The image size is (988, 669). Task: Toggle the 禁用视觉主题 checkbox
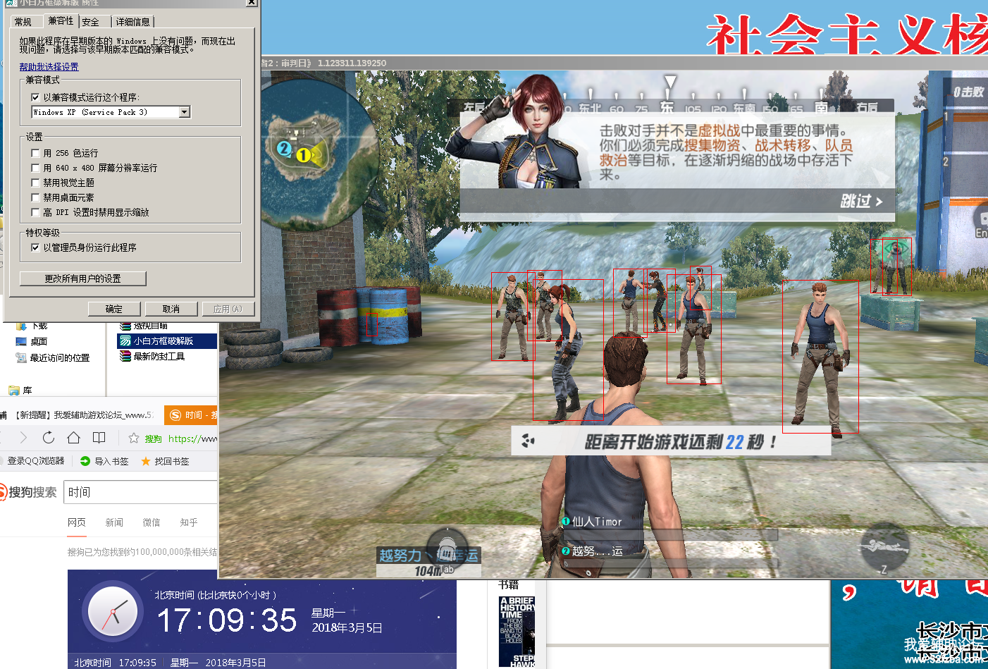click(35, 183)
